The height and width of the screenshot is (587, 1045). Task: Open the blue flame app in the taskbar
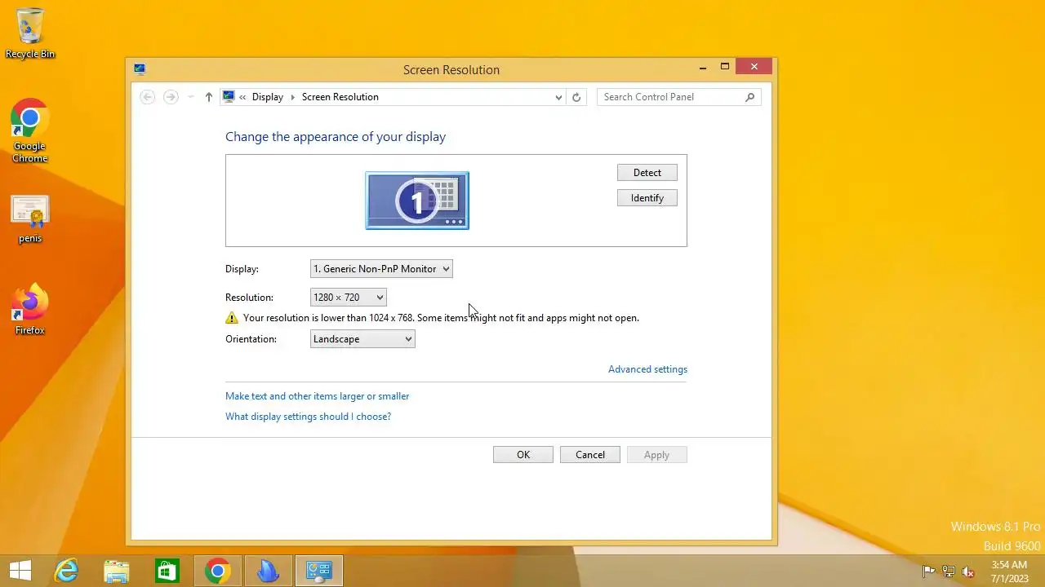268,572
